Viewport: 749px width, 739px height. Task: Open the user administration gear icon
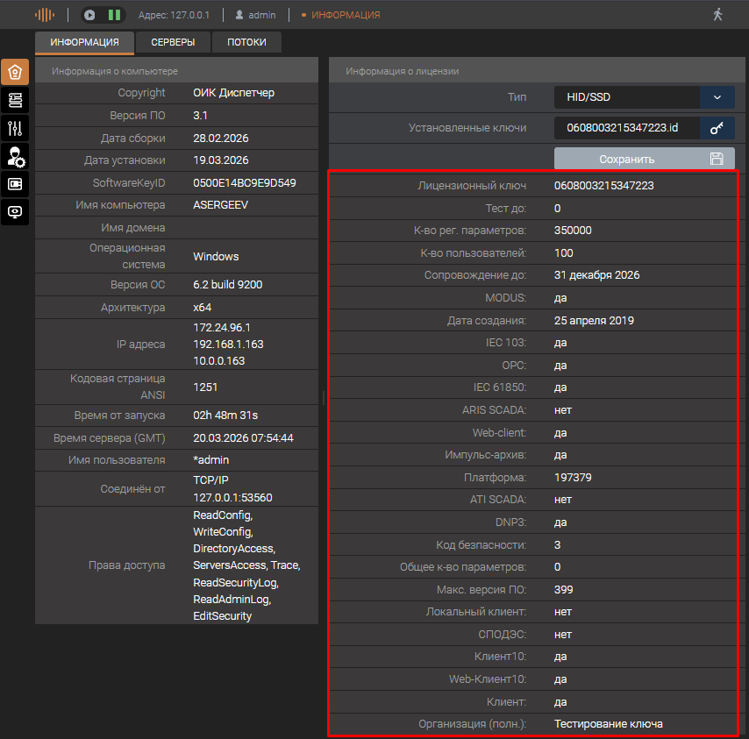(15, 156)
